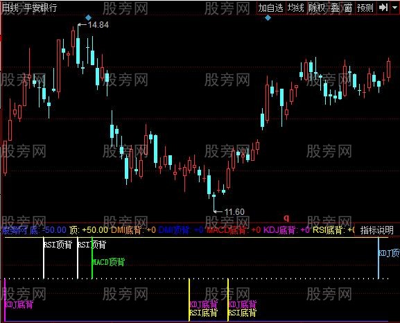The width and height of the screenshot is (400, 323).
Task: Click the red q marker icon
Action: [286, 218]
